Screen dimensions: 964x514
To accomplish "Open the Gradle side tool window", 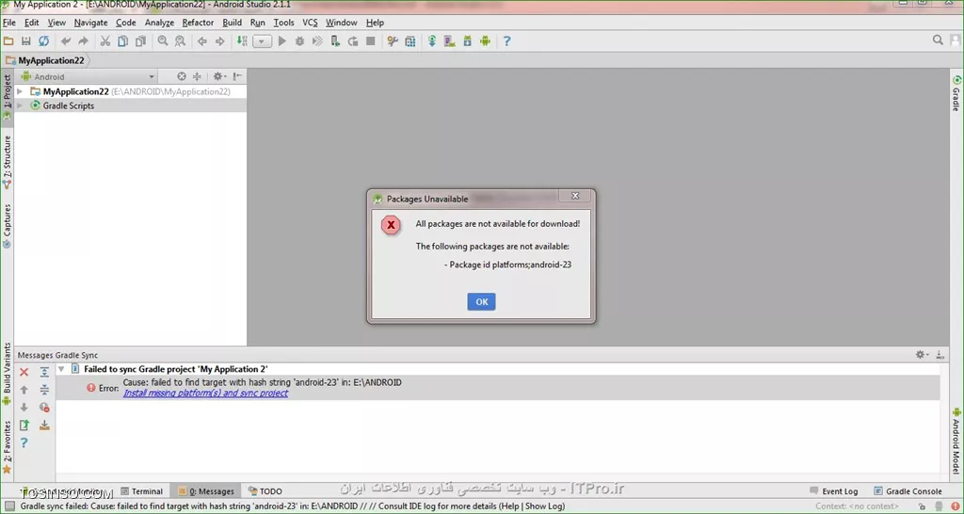I will (x=956, y=93).
